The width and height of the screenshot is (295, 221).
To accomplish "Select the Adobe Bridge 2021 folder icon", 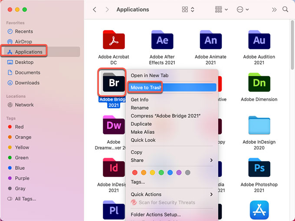I will [x=114, y=82].
